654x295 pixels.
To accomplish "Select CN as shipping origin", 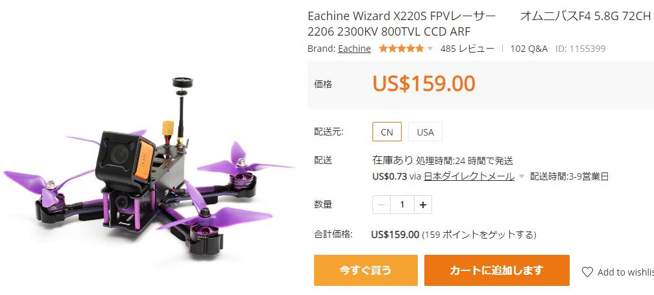I will point(387,132).
